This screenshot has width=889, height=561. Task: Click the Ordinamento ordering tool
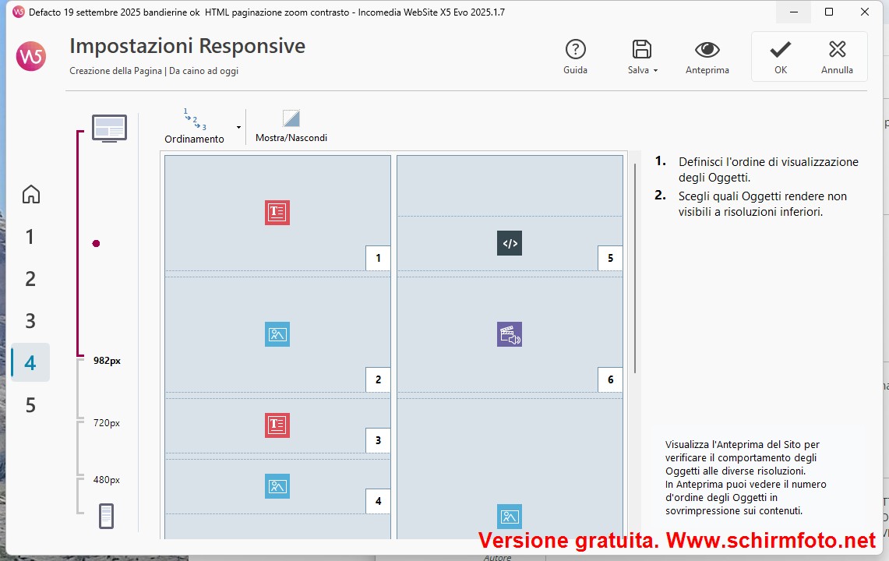coord(194,126)
